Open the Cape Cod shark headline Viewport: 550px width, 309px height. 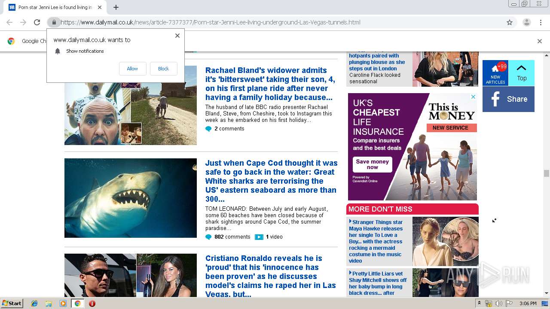272,181
